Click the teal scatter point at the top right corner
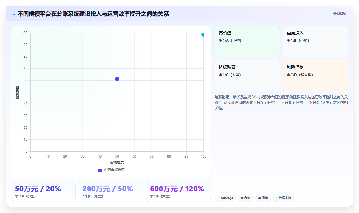 pos(203,34)
